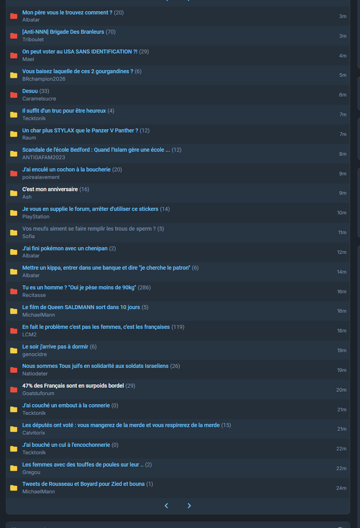Click the folder icon next to "J'ai fini pokémon avec un chenipan"
The image size is (360, 528).
click(x=14, y=252)
